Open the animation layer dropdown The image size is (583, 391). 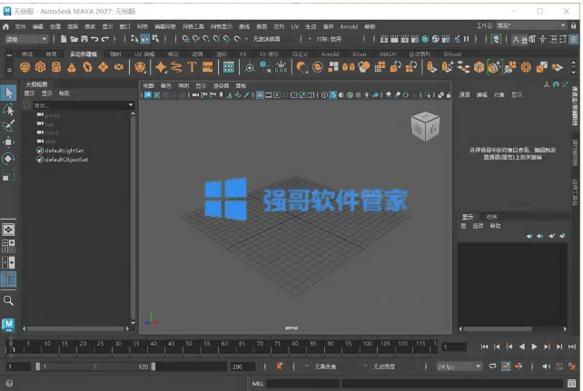[x=366, y=367]
